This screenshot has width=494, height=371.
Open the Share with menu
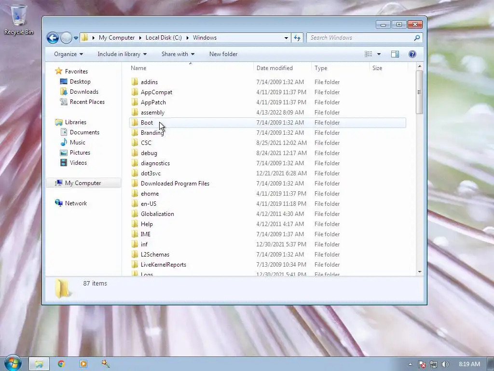178,54
